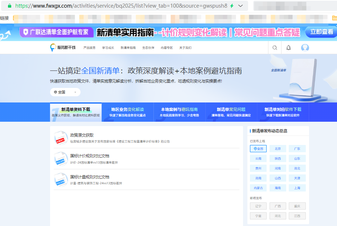
Task: Click the notification bell icon
Action: (x=288, y=47)
